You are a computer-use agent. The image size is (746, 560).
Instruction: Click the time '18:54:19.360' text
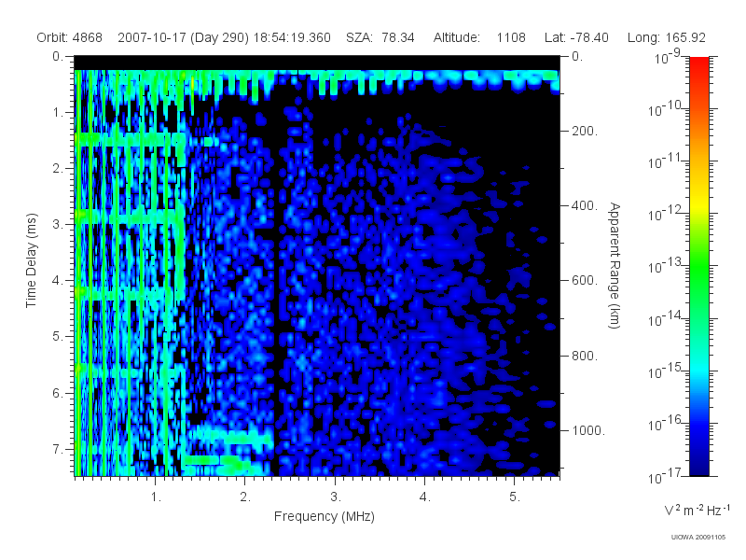click(x=292, y=37)
